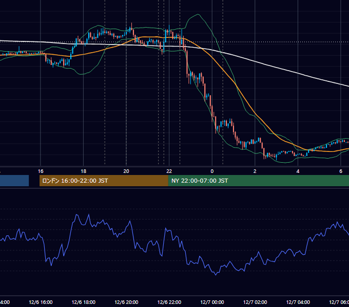
Task: Click the ロンドン 16:00-22:00 JST session bar
Action: coord(104,181)
